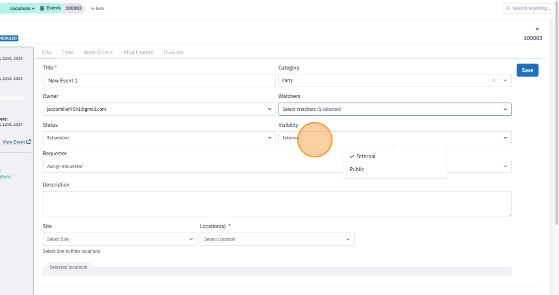Click the 100003 event number text
559x295 pixels.
tap(533, 38)
